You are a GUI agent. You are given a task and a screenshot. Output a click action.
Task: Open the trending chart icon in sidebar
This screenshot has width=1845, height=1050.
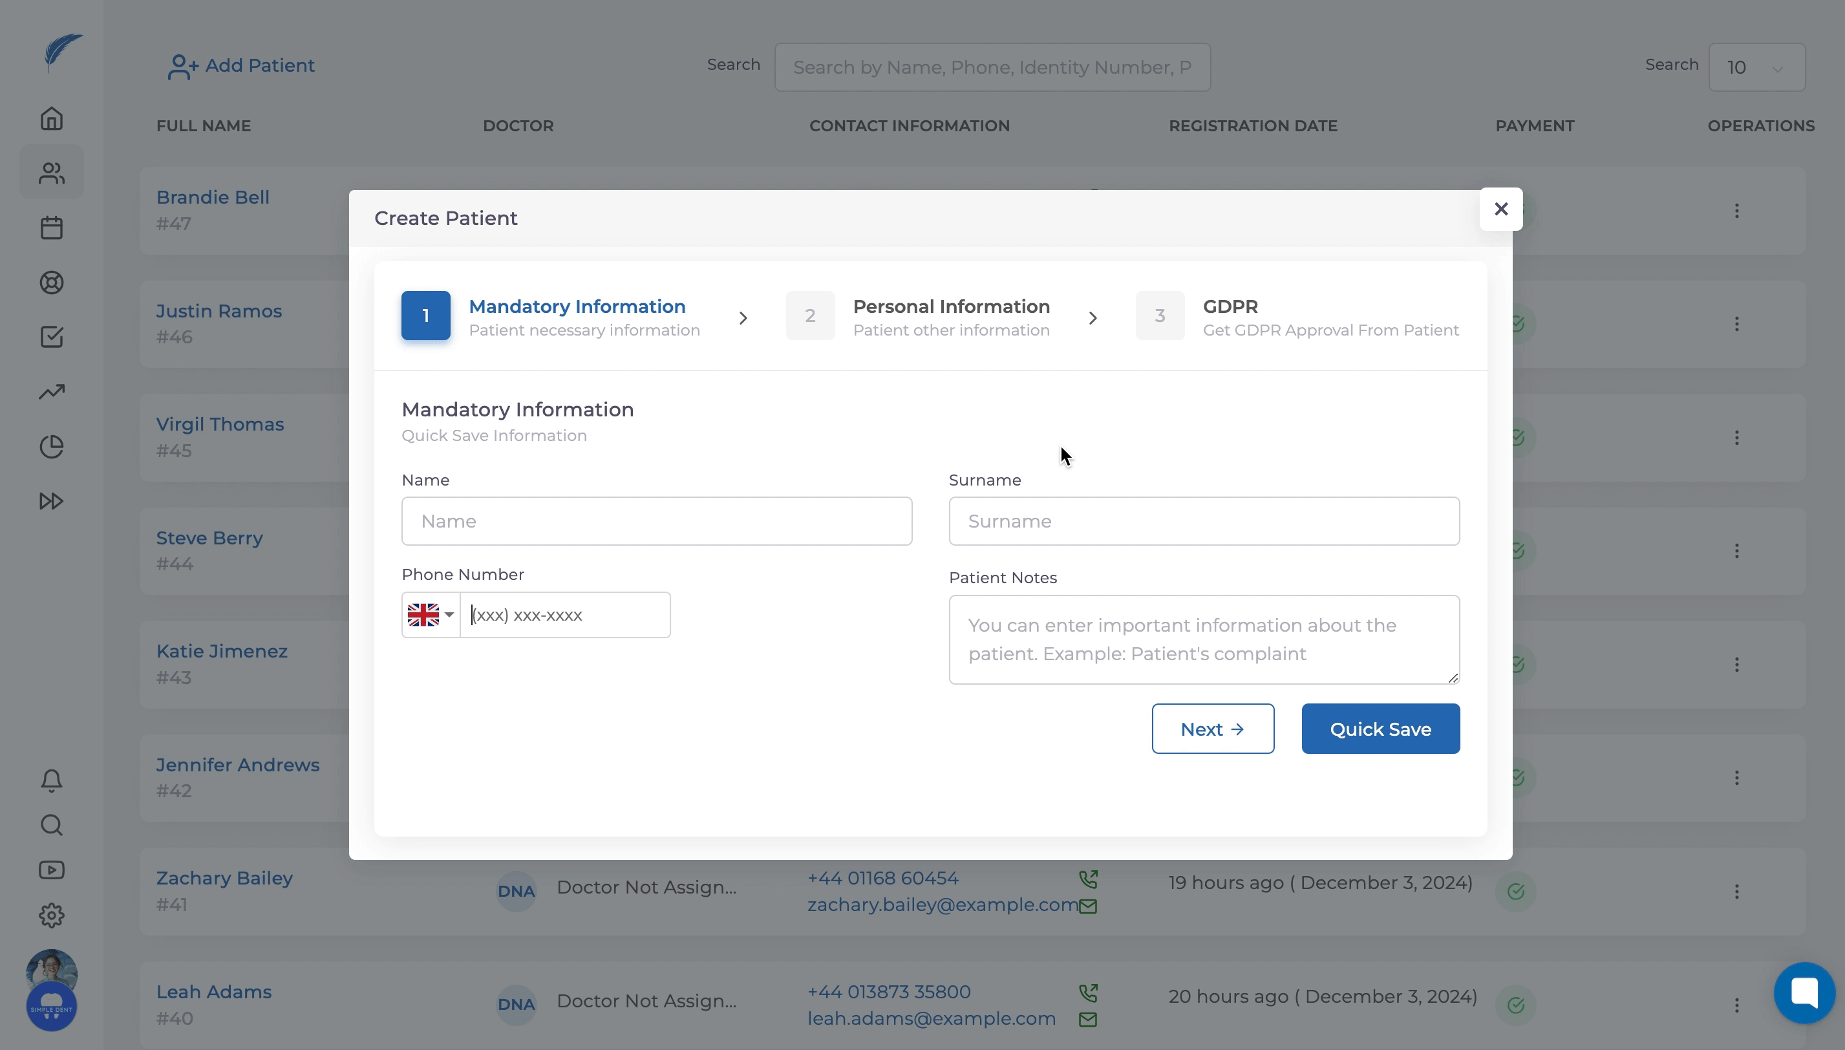coord(51,392)
